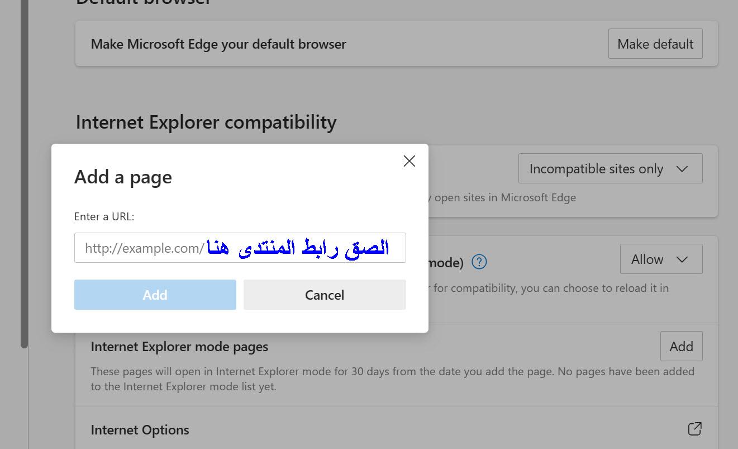
Task: Click the Make default button
Action: (655, 44)
